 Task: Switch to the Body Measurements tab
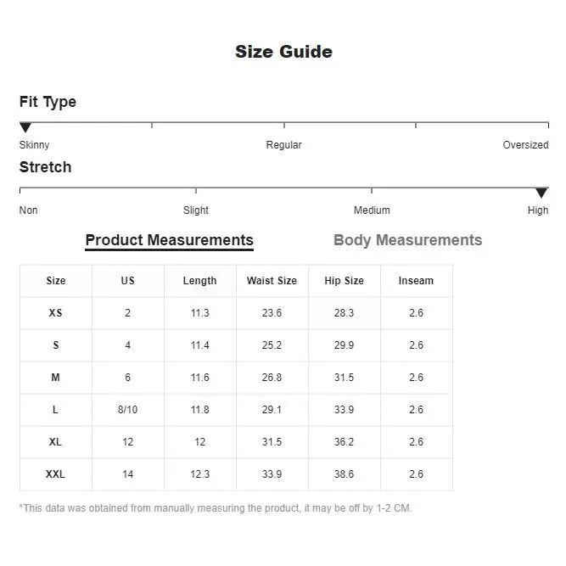tap(407, 240)
